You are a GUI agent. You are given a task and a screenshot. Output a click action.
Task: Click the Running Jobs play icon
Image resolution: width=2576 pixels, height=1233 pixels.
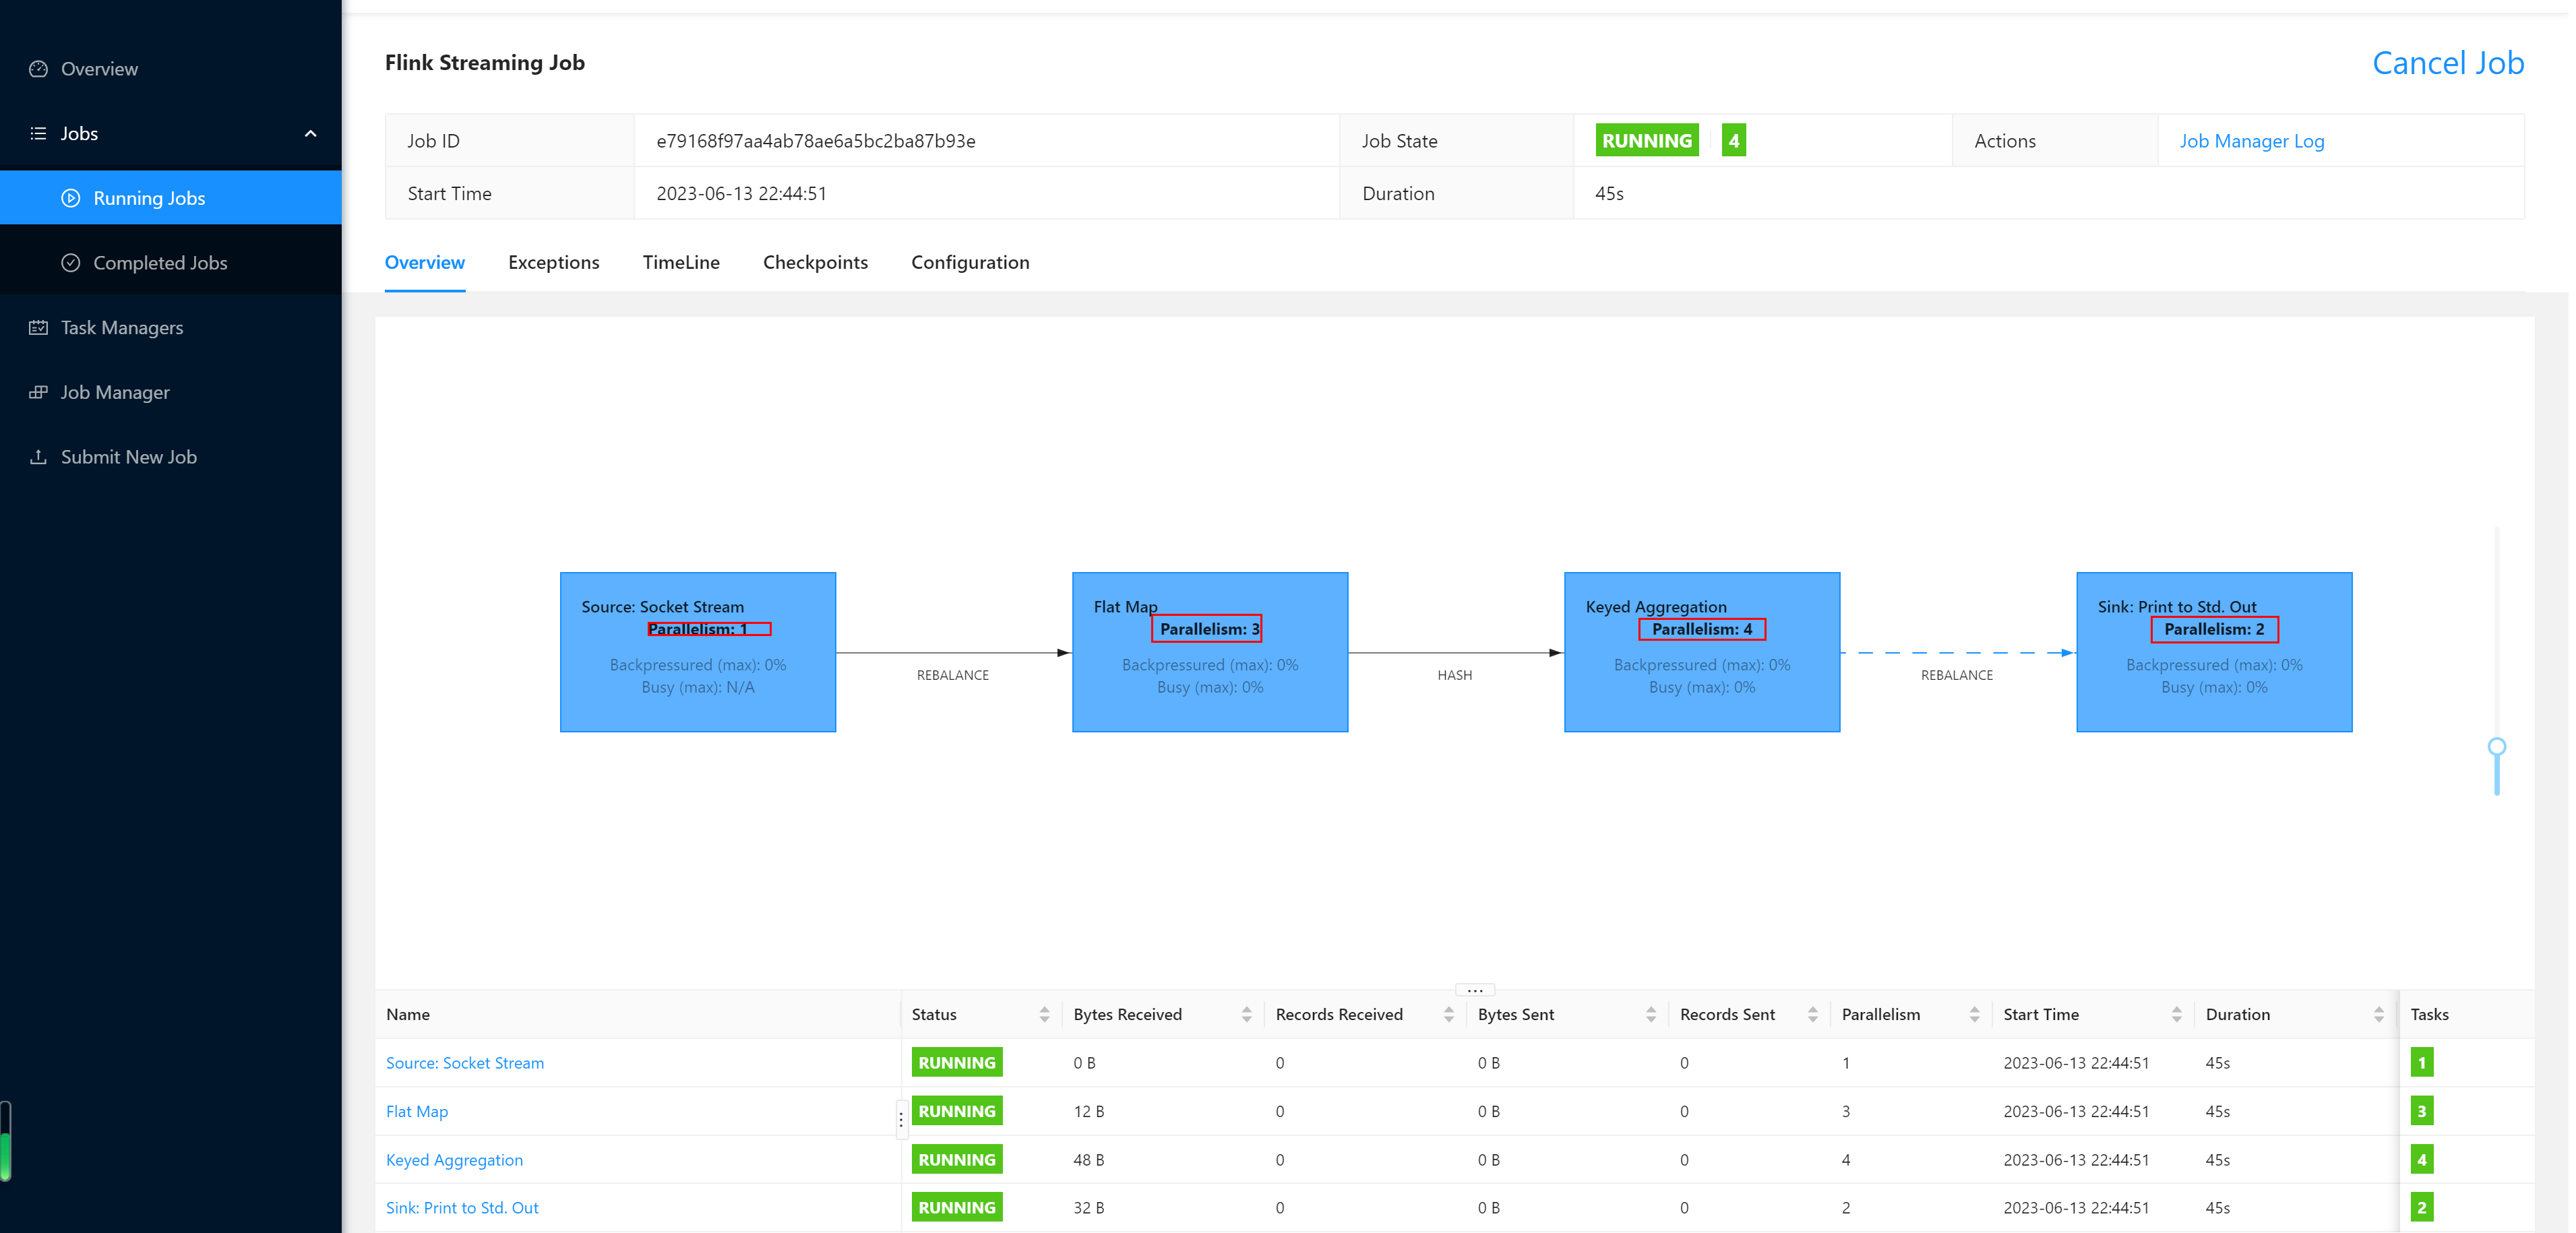70,198
